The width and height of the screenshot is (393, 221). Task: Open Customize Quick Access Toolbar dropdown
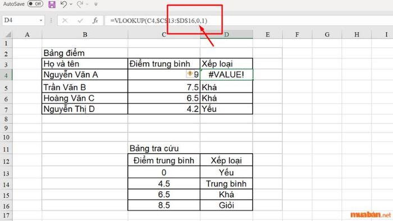pyautogui.click(x=96, y=4)
